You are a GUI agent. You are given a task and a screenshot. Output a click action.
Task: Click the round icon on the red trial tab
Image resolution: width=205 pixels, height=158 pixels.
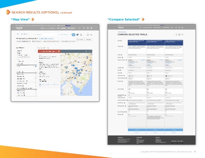(59, 51)
